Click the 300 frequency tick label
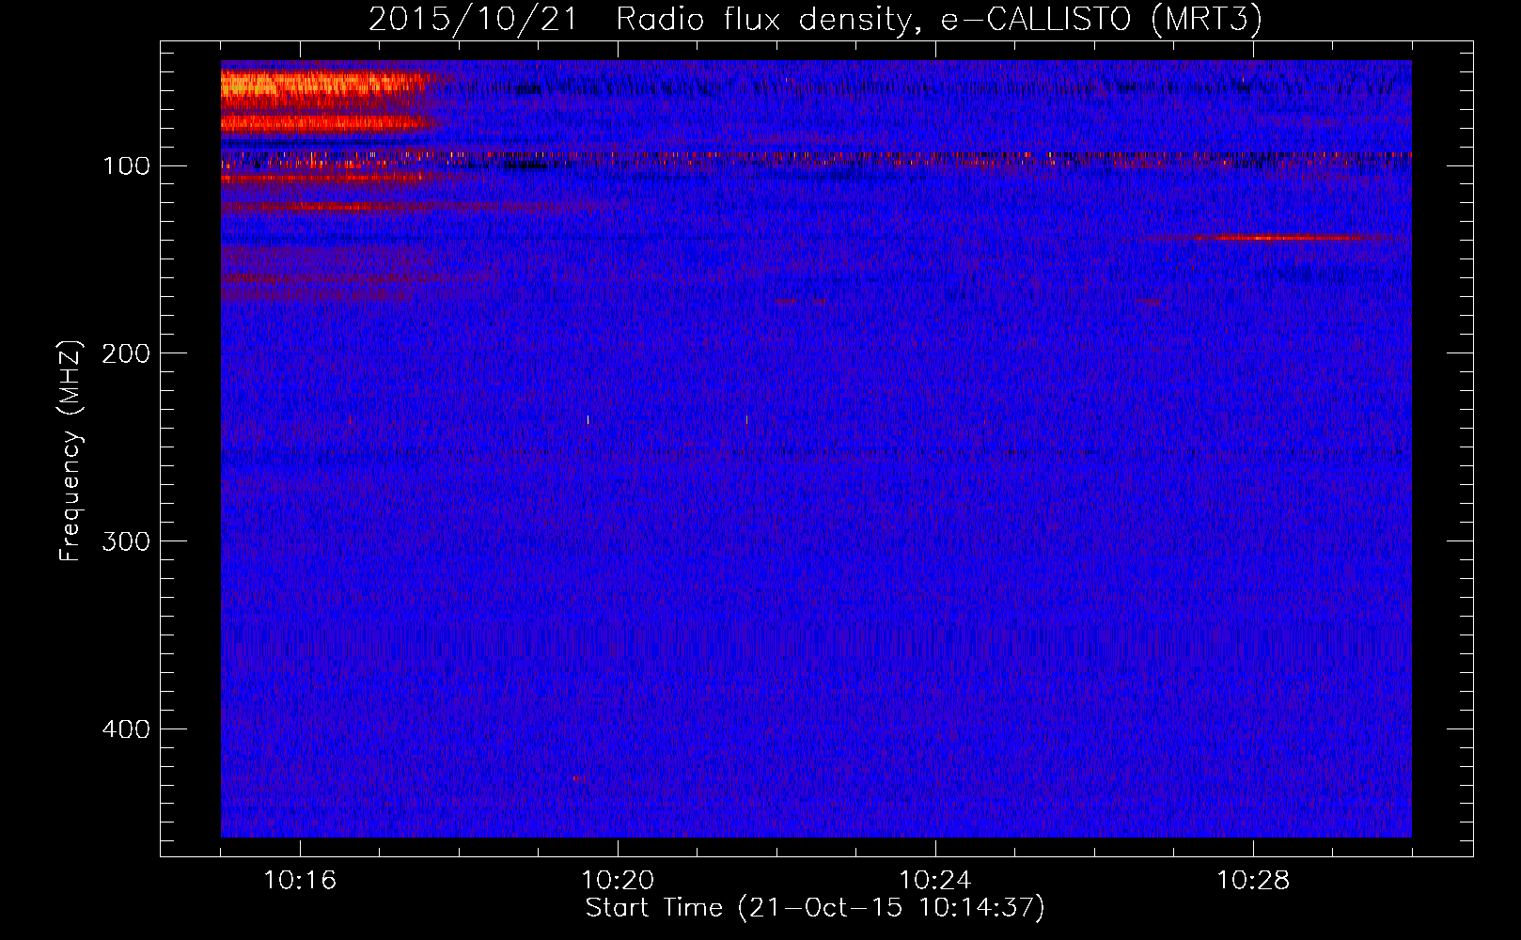Screen dimensions: 1521x940 click(126, 541)
